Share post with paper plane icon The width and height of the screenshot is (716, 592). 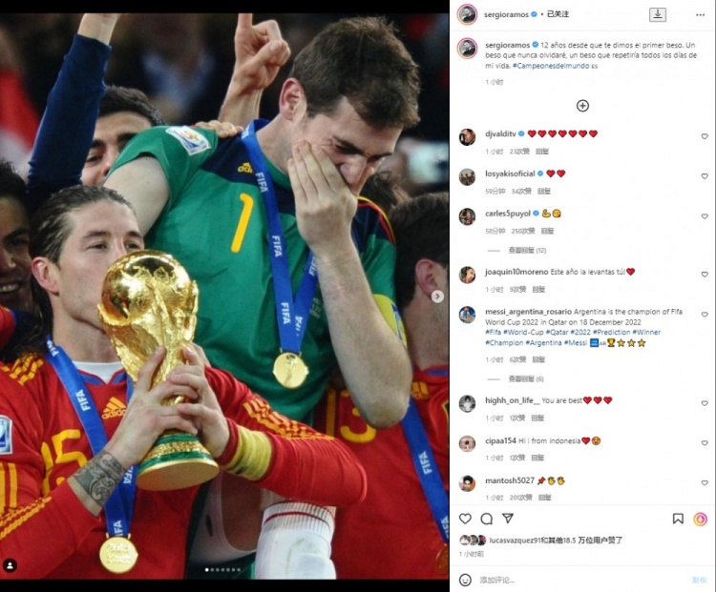pyautogui.click(x=508, y=518)
